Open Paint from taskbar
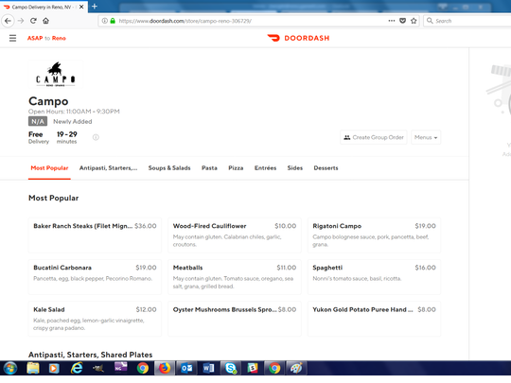Image resolution: width=511 pixels, height=383 pixels. [296, 369]
